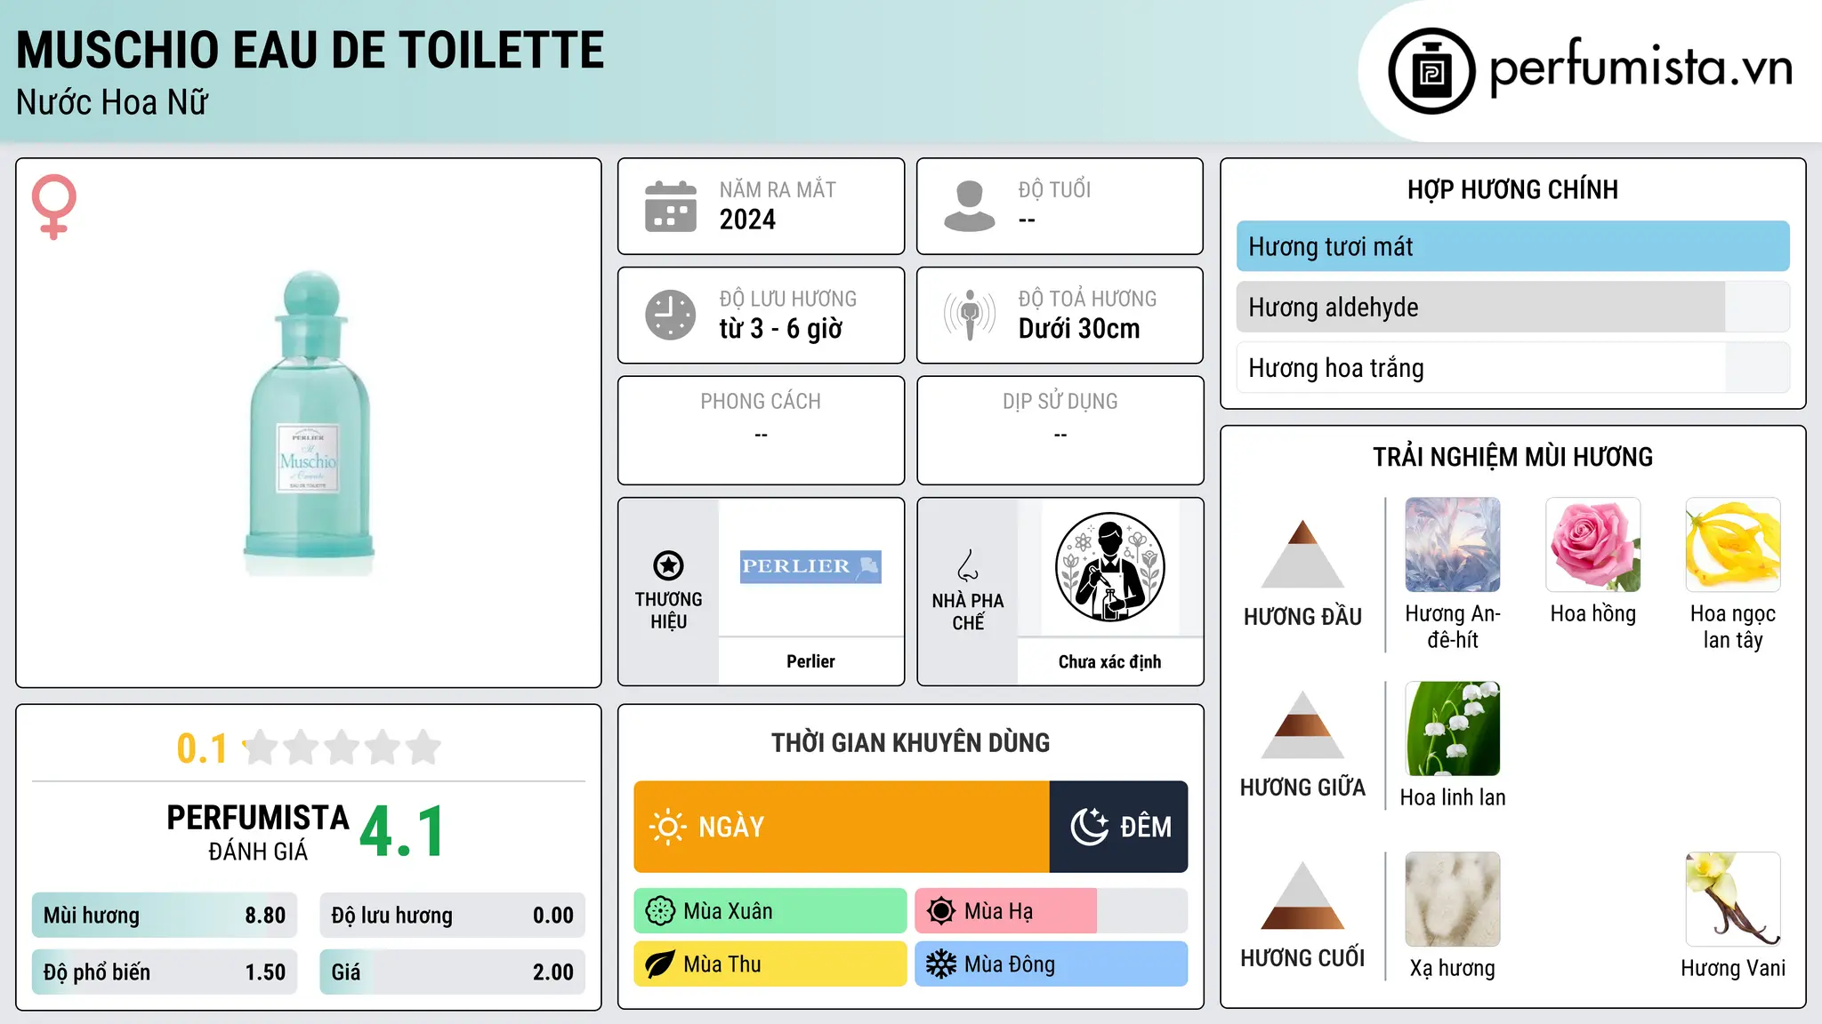Click the sun icon of Mùa Hạ
This screenshot has width=1822, height=1024.
click(940, 911)
